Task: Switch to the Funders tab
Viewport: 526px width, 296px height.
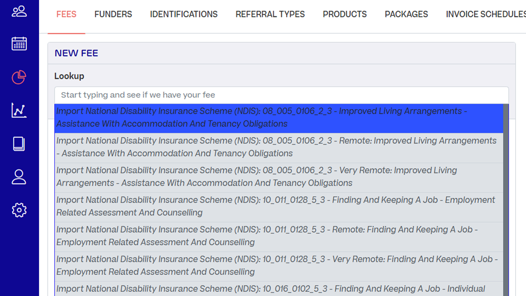Action: pyautogui.click(x=113, y=14)
